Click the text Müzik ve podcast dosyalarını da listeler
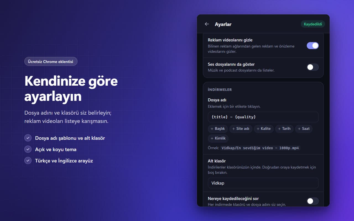354x221 pixels. click(x=241, y=70)
